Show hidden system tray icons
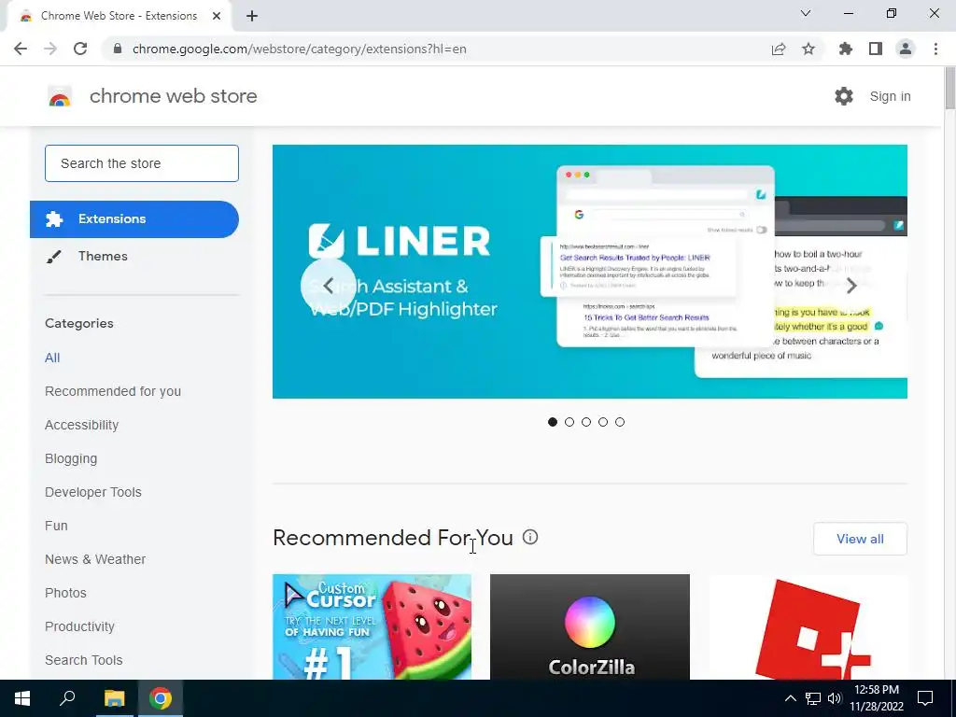This screenshot has height=717, width=956. [x=790, y=698]
